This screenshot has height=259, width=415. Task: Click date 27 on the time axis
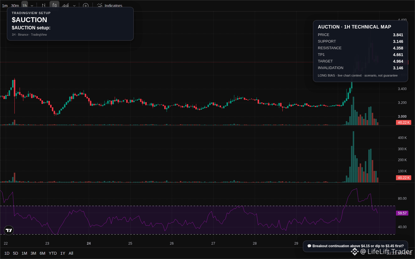pos(213,243)
